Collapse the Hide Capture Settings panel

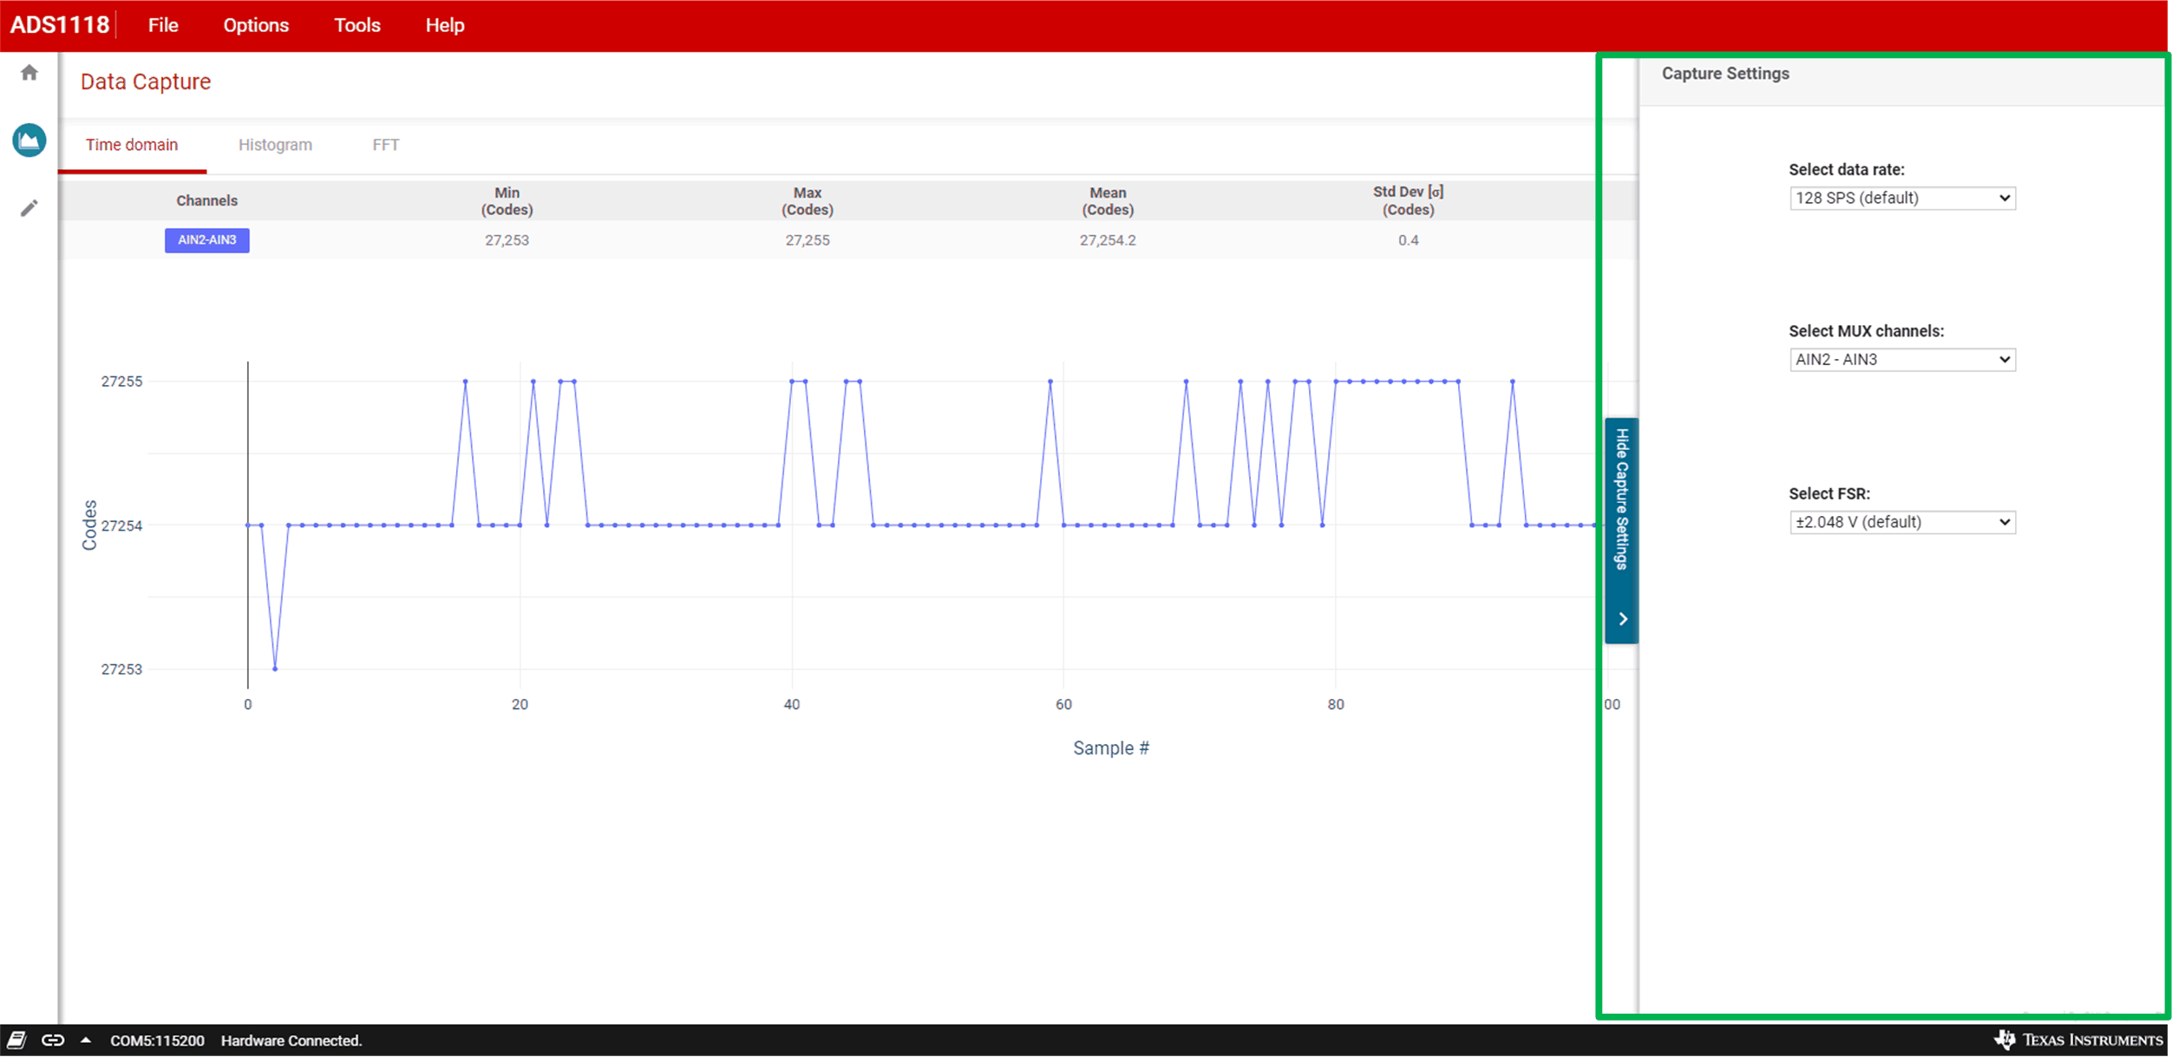(x=1621, y=531)
